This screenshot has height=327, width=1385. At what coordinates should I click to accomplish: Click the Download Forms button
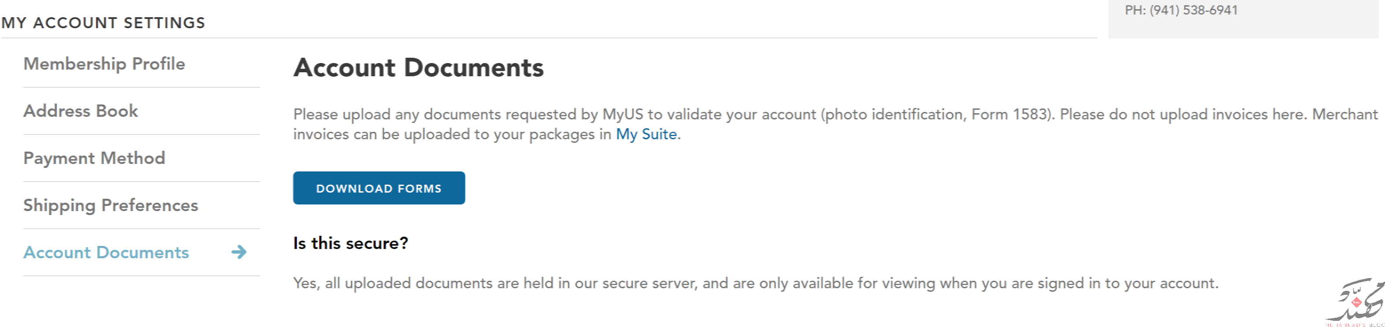(x=379, y=188)
